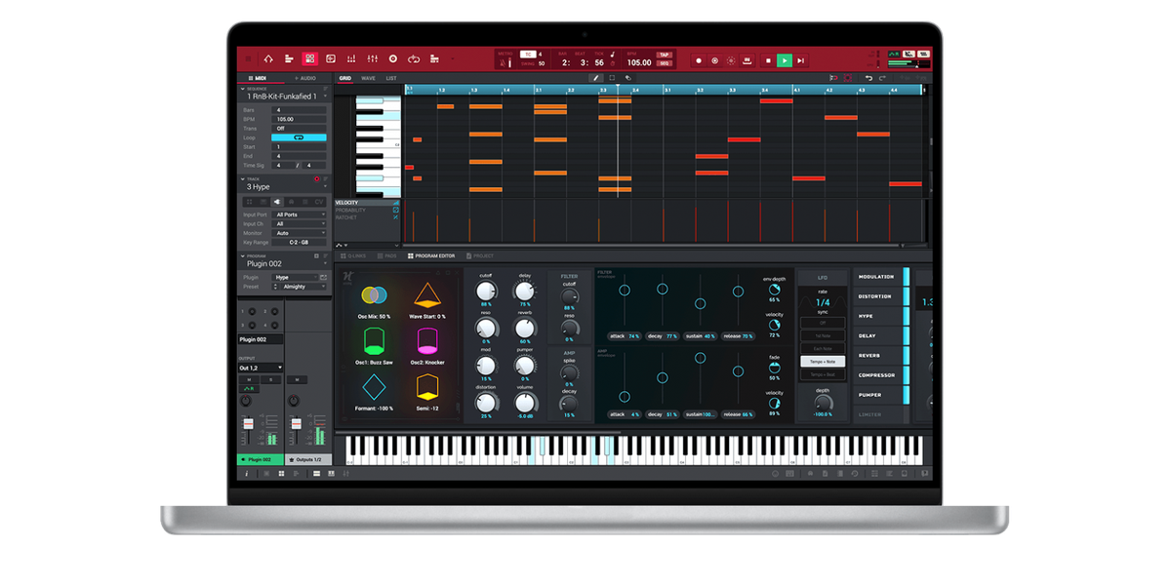This screenshot has height=585, width=1171.
Task: Click the Track Record-arm icon for 3 Hype
Action: (x=317, y=178)
